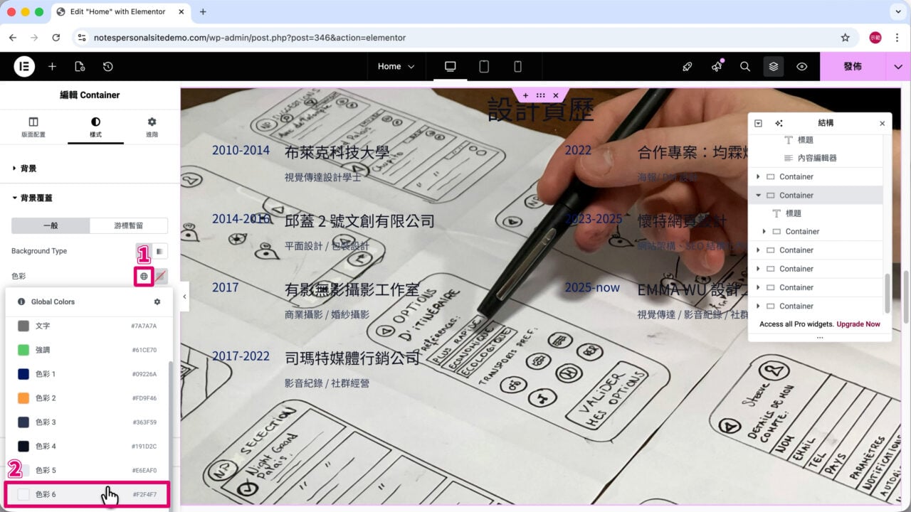Preview changes with the eye icon
This screenshot has width=911, height=512.
click(x=802, y=66)
